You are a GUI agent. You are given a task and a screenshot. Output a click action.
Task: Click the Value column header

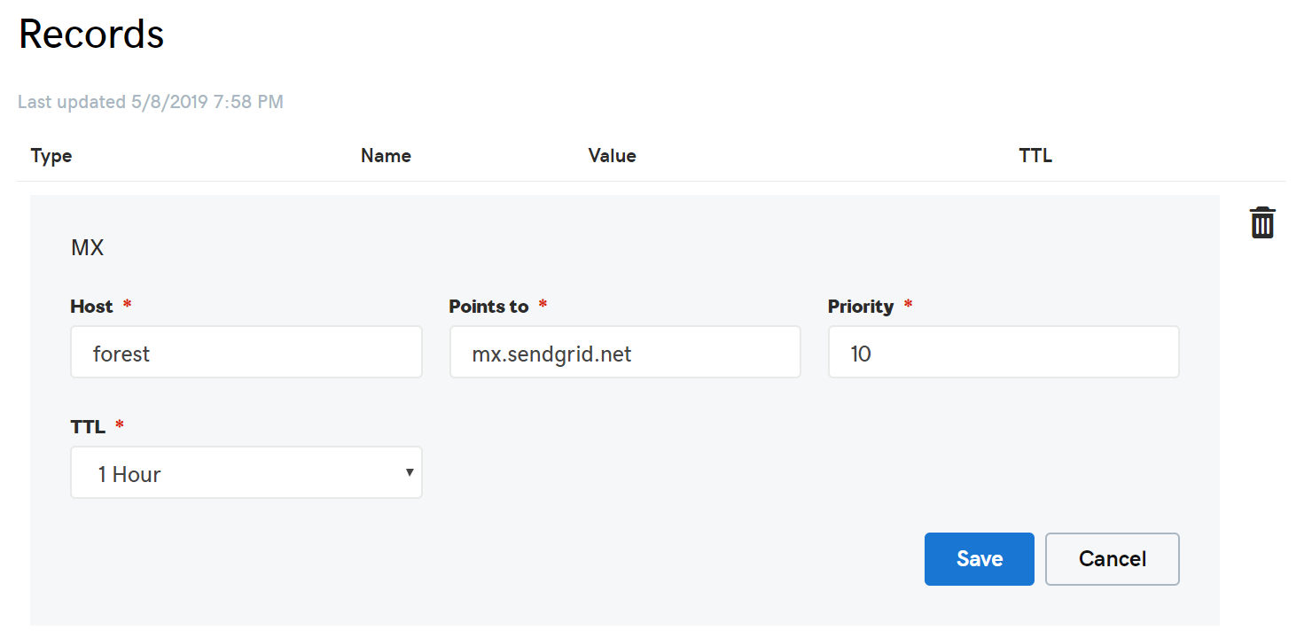coord(612,155)
